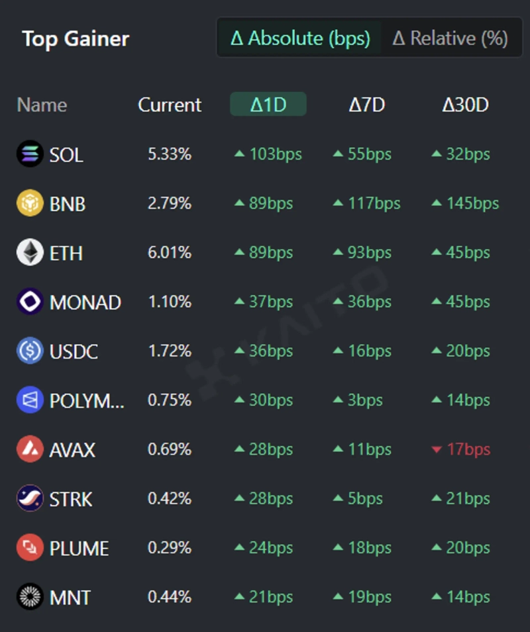Click the PLUME token icon
The width and height of the screenshot is (530, 632).
pos(29,548)
